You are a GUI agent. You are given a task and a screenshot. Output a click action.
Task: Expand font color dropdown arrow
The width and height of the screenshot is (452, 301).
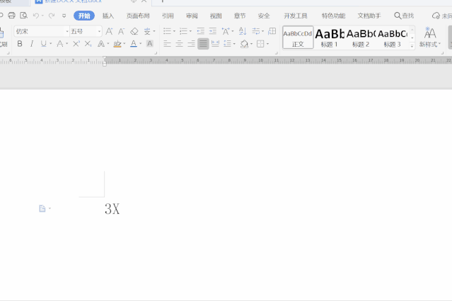pos(140,44)
